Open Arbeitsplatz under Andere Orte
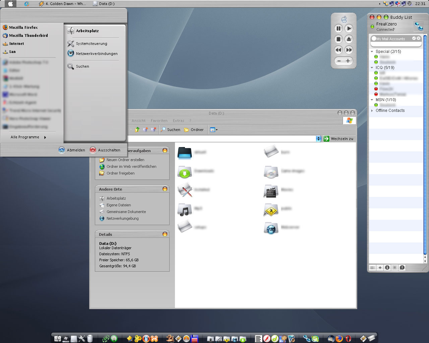This screenshot has height=343, width=429. tap(116, 198)
